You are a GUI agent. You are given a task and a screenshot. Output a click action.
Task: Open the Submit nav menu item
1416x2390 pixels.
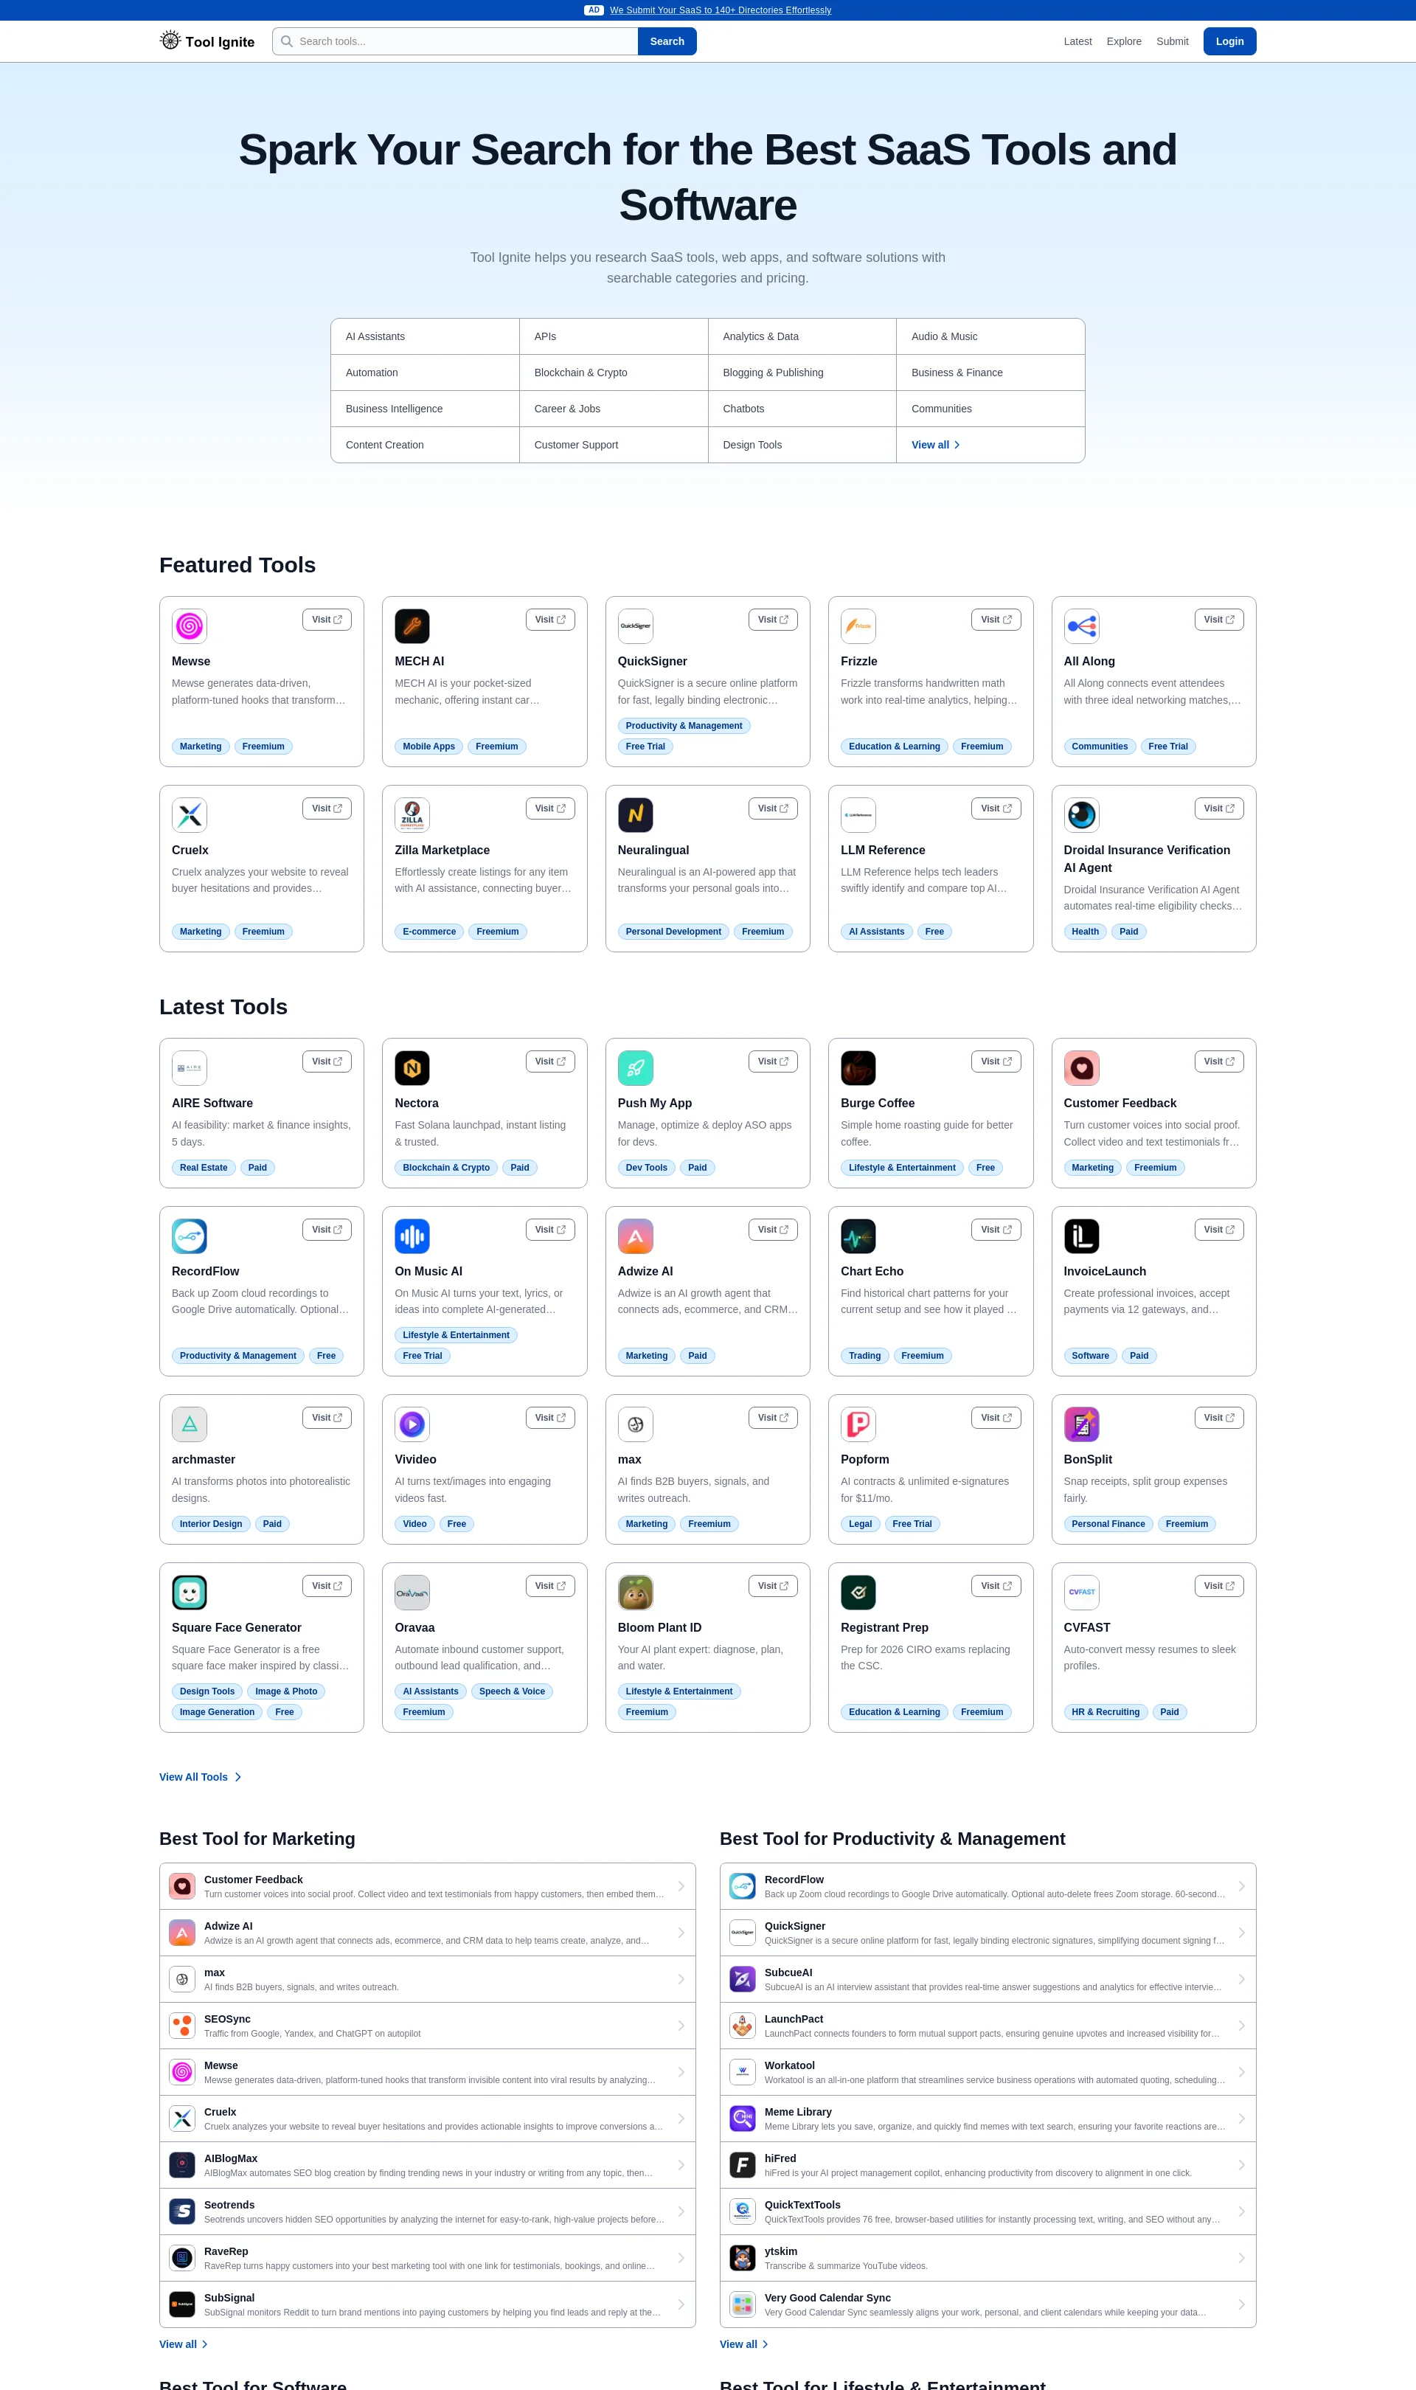(x=1172, y=41)
